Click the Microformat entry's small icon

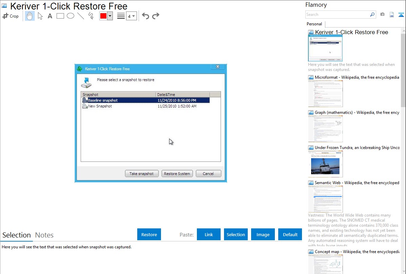pos(311,77)
